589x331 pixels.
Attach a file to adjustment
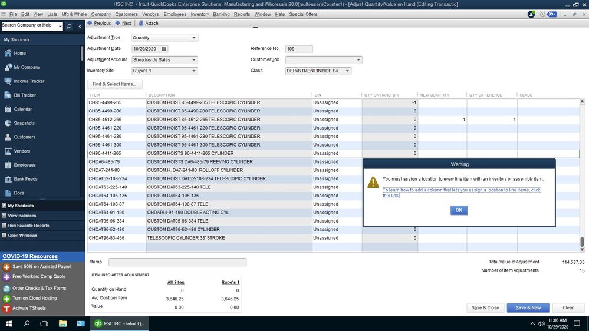[149, 24]
